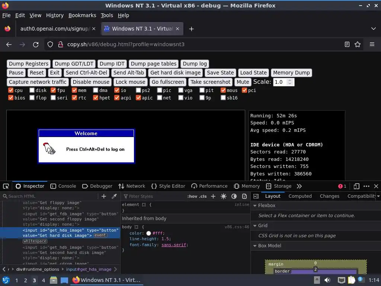
Task: Toggle reader view icon in address bar
Action: coord(347,44)
